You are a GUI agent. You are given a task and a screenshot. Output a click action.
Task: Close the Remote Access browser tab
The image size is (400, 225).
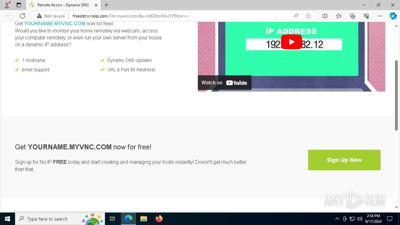tap(96, 5)
